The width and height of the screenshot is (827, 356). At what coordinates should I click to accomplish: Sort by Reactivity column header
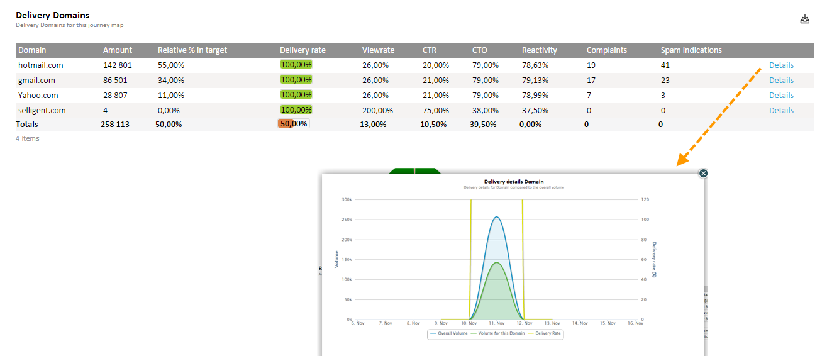coord(539,50)
